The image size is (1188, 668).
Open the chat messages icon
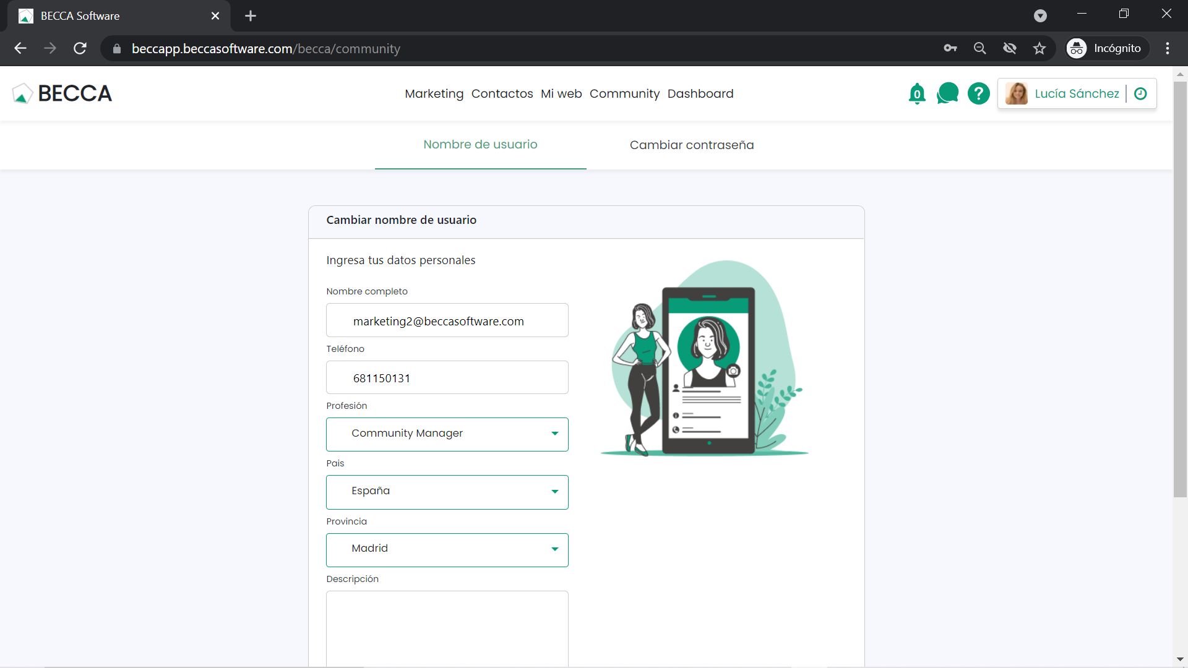[x=947, y=93]
